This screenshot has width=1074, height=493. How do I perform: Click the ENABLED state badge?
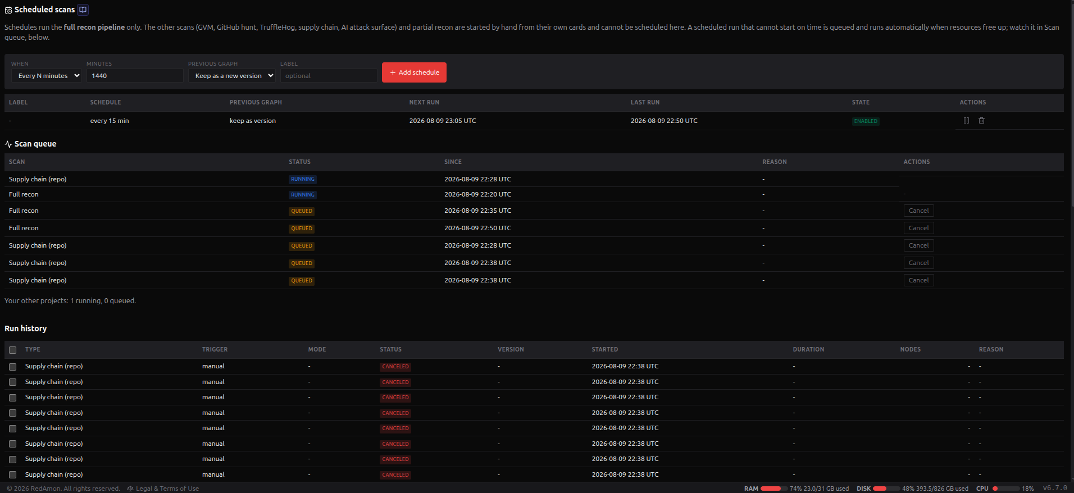pos(866,121)
